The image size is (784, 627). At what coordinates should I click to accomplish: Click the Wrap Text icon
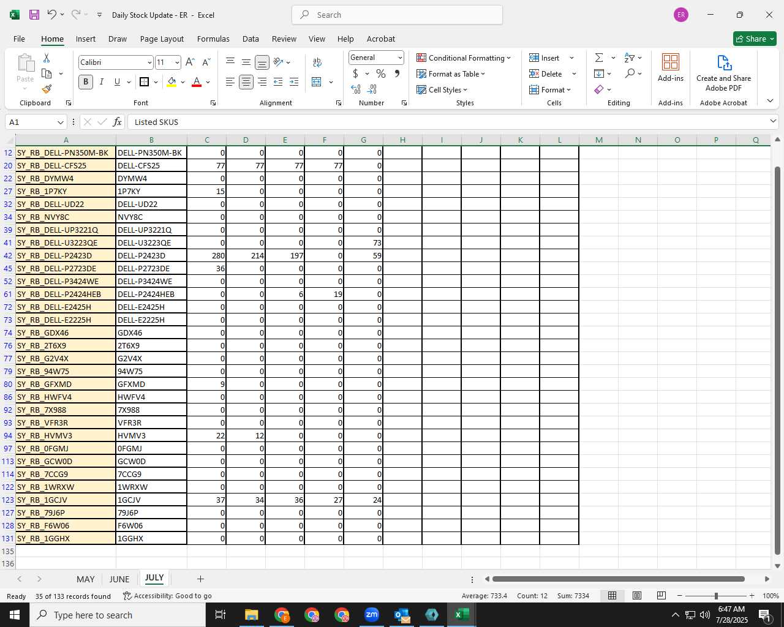click(317, 62)
